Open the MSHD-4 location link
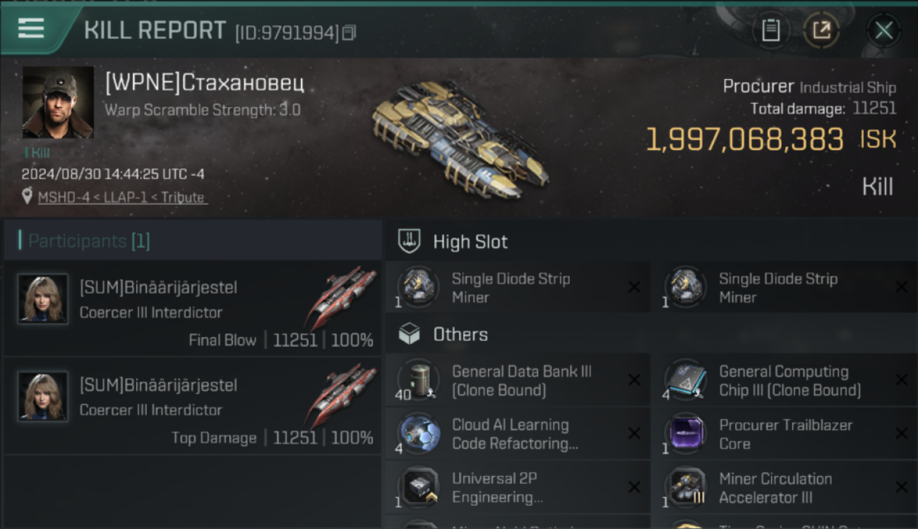Image resolution: width=918 pixels, height=529 pixels. (121, 197)
